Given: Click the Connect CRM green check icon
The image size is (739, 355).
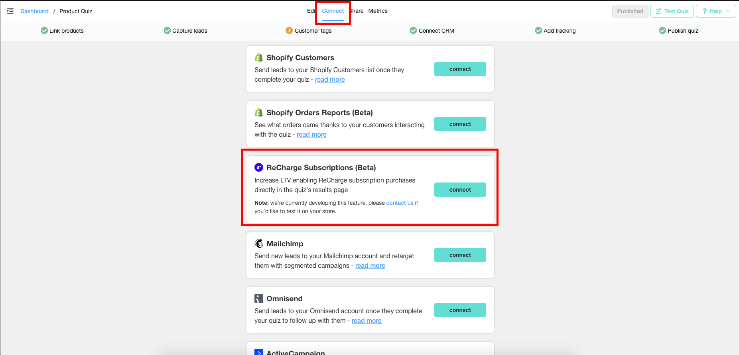Looking at the screenshot, I should (x=413, y=31).
